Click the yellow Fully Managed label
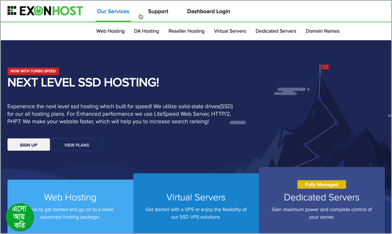This screenshot has height=234, width=392. point(322,184)
